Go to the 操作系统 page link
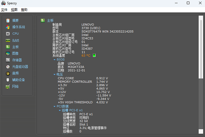Screen dimensions: 205x137 [x=18, y=27]
